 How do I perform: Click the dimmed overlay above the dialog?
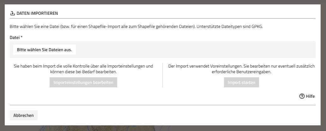163,2
